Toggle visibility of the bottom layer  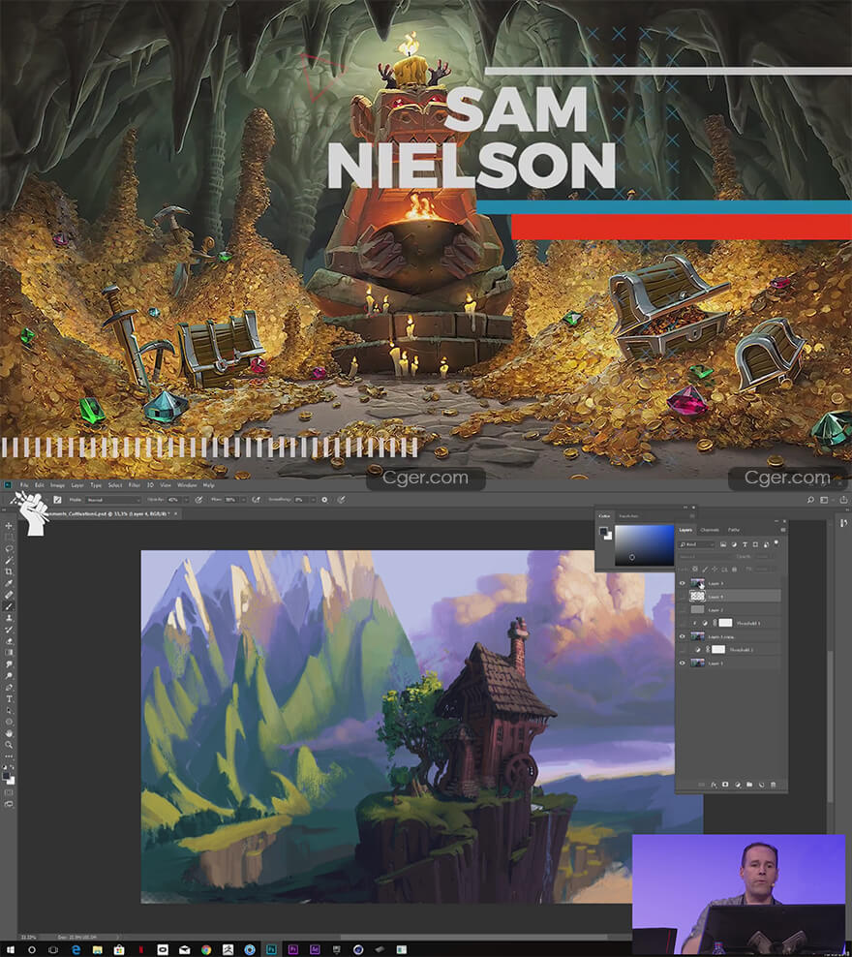(x=682, y=663)
